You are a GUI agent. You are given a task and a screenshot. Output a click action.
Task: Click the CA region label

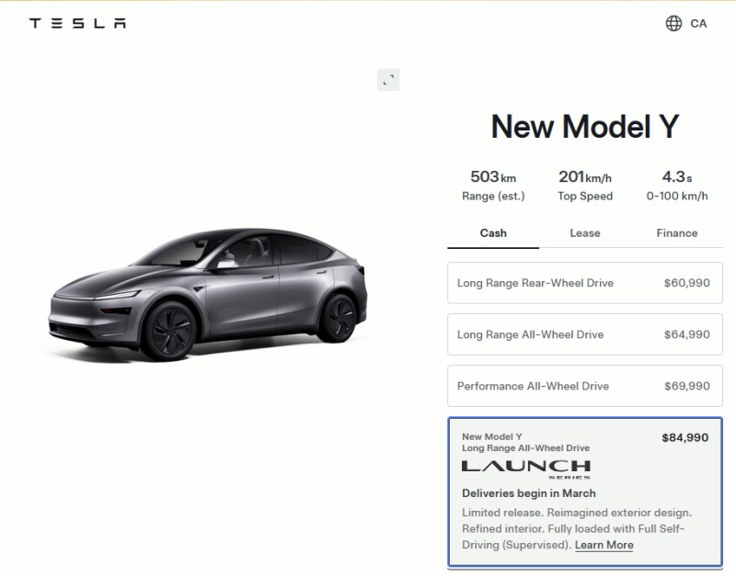[x=698, y=24]
